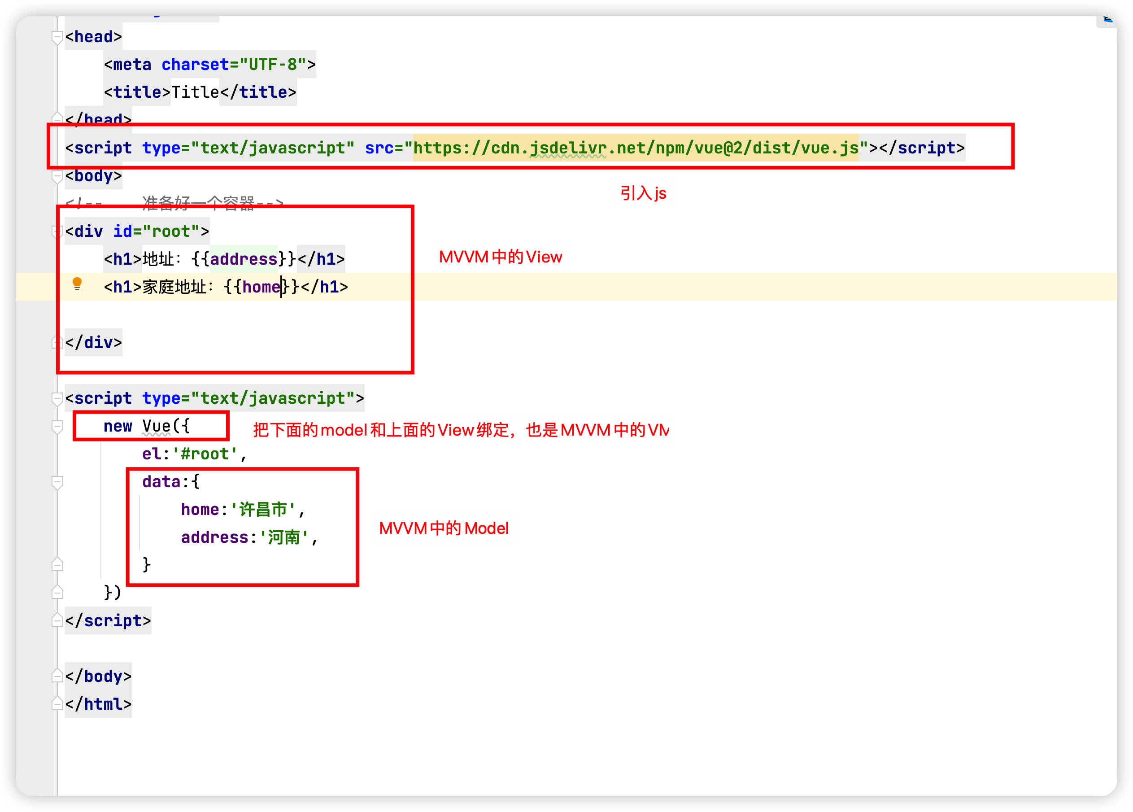Click the <head> opening tag text

[x=93, y=36]
